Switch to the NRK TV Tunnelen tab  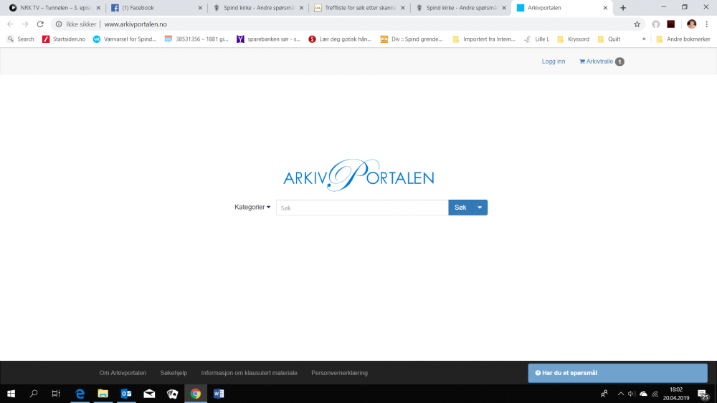(x=55, y=8)
